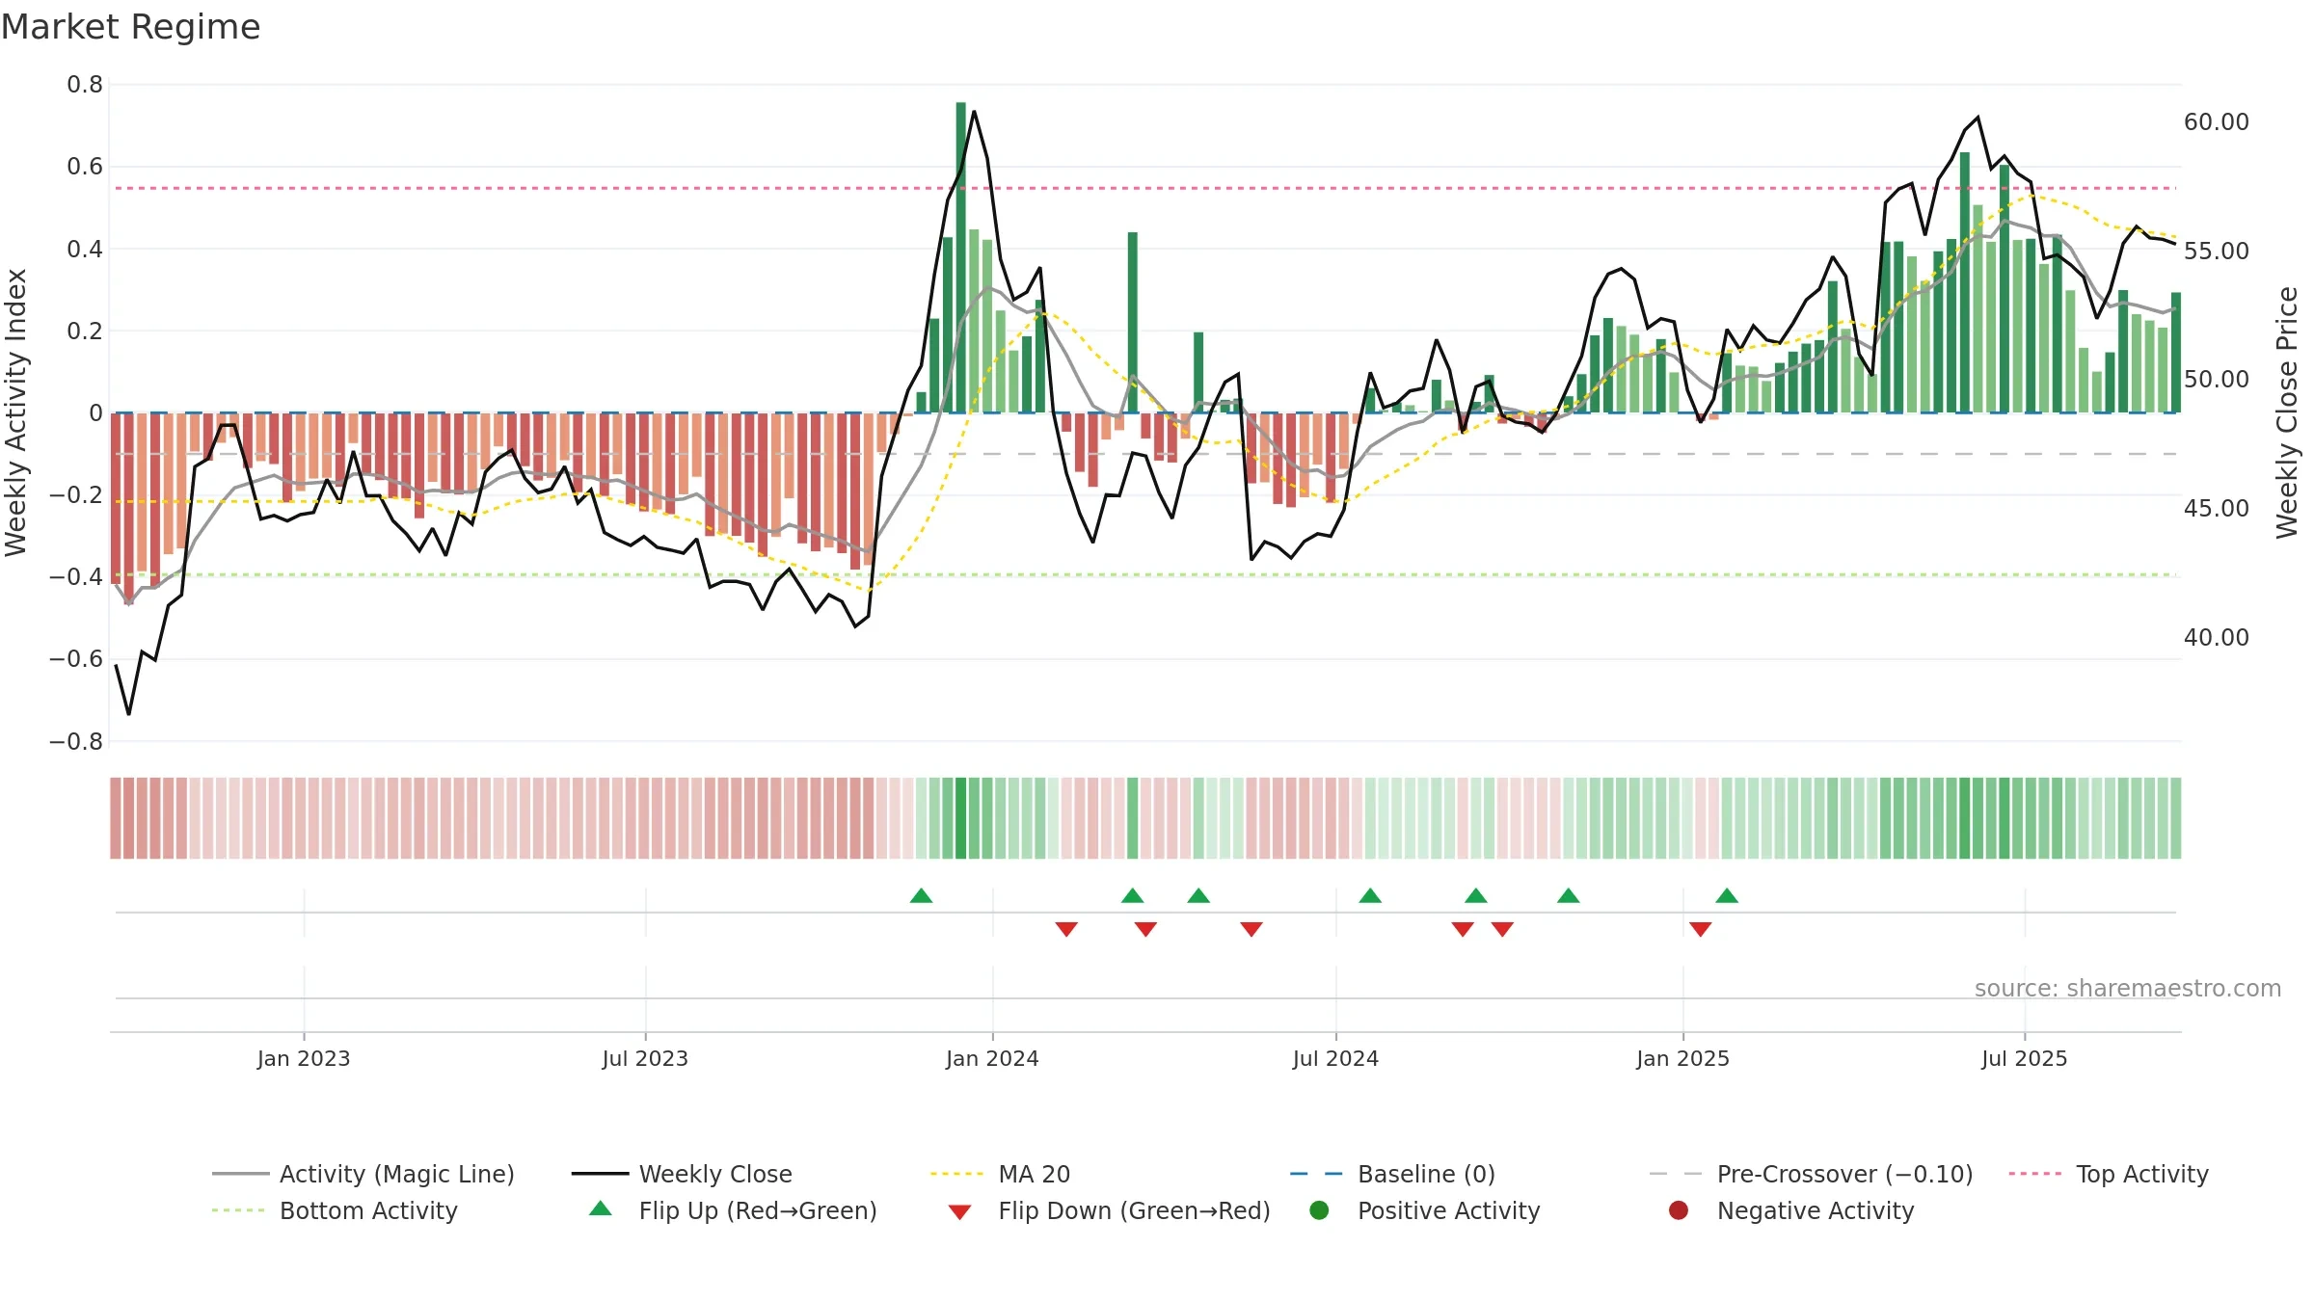The image size is (2314, 1301).
Task: Click the dark red Negative Activity legend dot
Action: tap(1679, 1210)
